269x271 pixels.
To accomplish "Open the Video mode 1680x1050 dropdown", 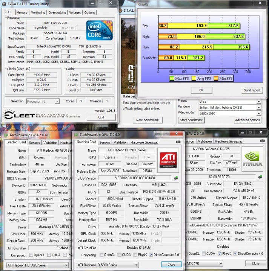I will [x=230, y=113].
